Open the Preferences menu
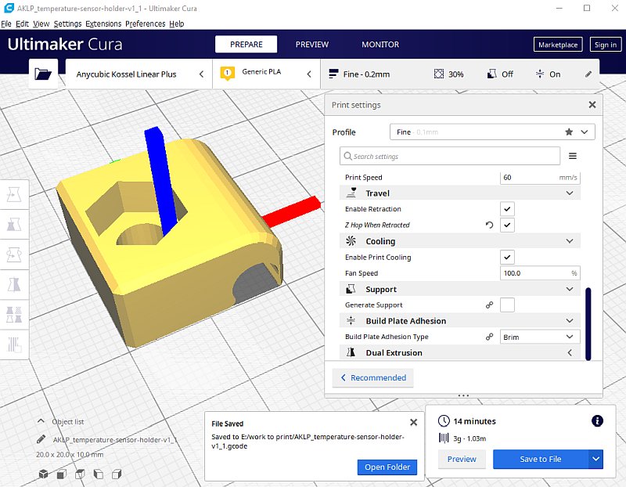The width and height of the screenshot is (626, 487). (146, 23)
